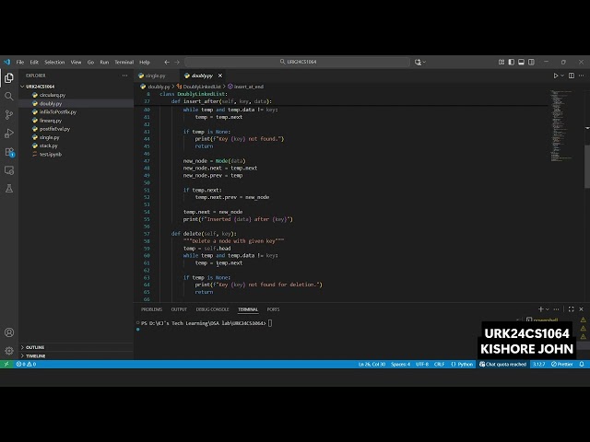Open run button dropdown arrow
590x442 pixels.
click(x=562, y=76)
